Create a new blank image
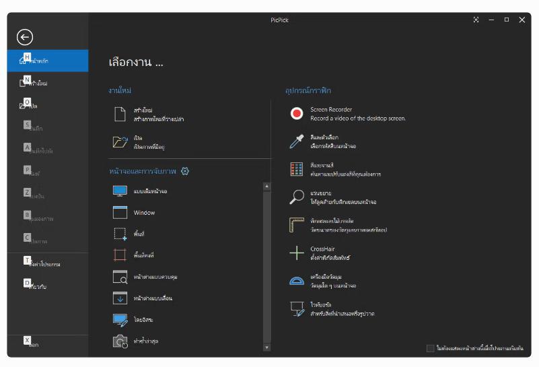Screen dimensions: 539x367 [x=120, y=114]
